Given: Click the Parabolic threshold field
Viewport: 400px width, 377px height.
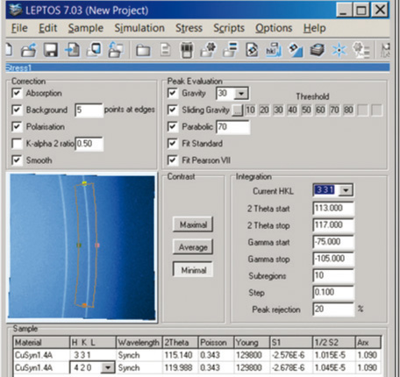Looking at the screenshot, I should (x=232, y=127).
